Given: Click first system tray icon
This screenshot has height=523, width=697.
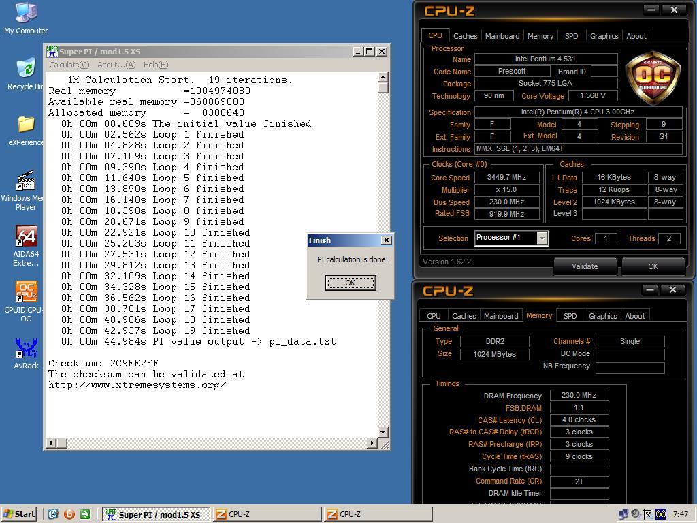Looking at the screenshot, I should point(623,515).
